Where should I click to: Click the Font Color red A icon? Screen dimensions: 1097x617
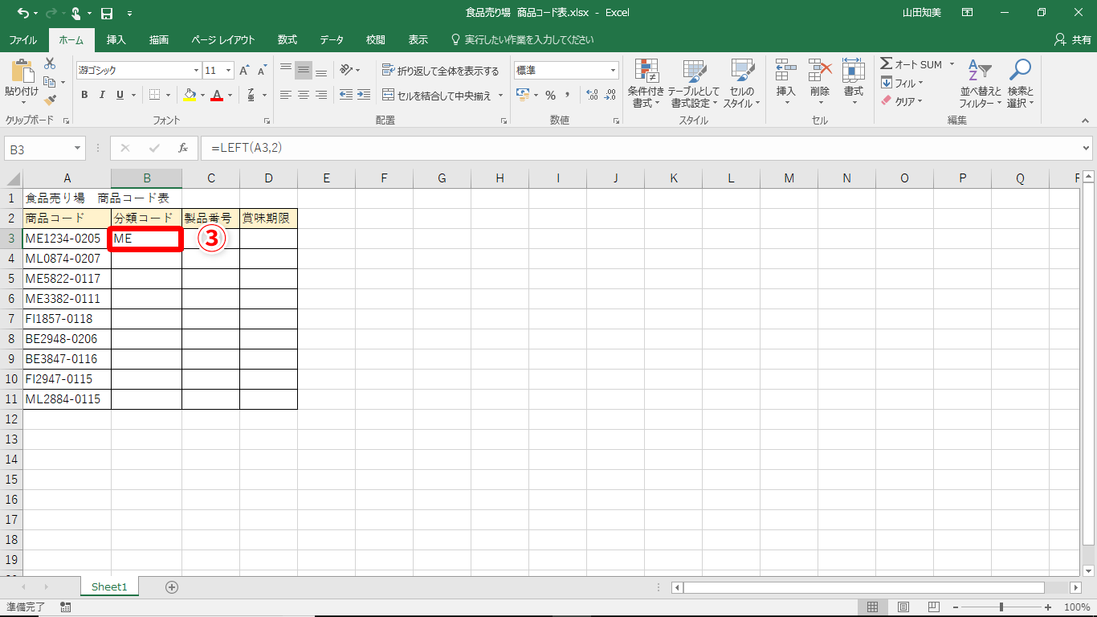coord(215,95)
